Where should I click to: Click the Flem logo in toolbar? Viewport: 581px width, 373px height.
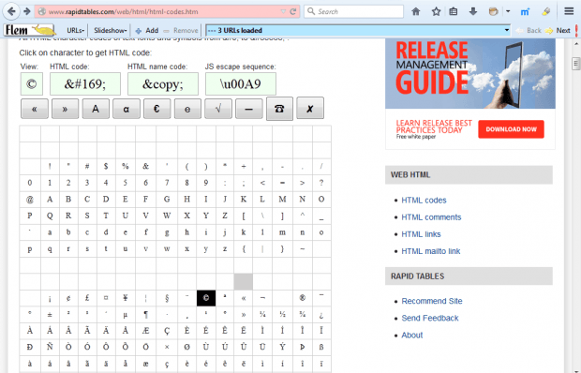30,30
